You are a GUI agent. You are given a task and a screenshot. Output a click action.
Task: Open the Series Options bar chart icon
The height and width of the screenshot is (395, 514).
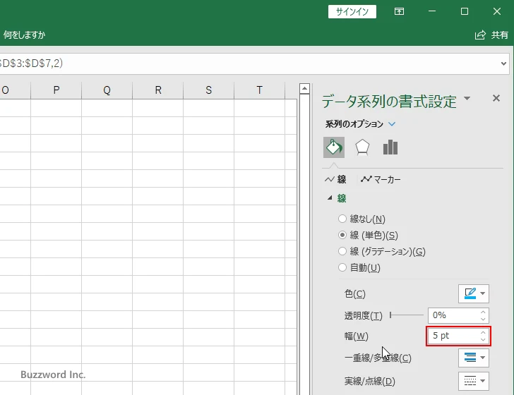390,147
